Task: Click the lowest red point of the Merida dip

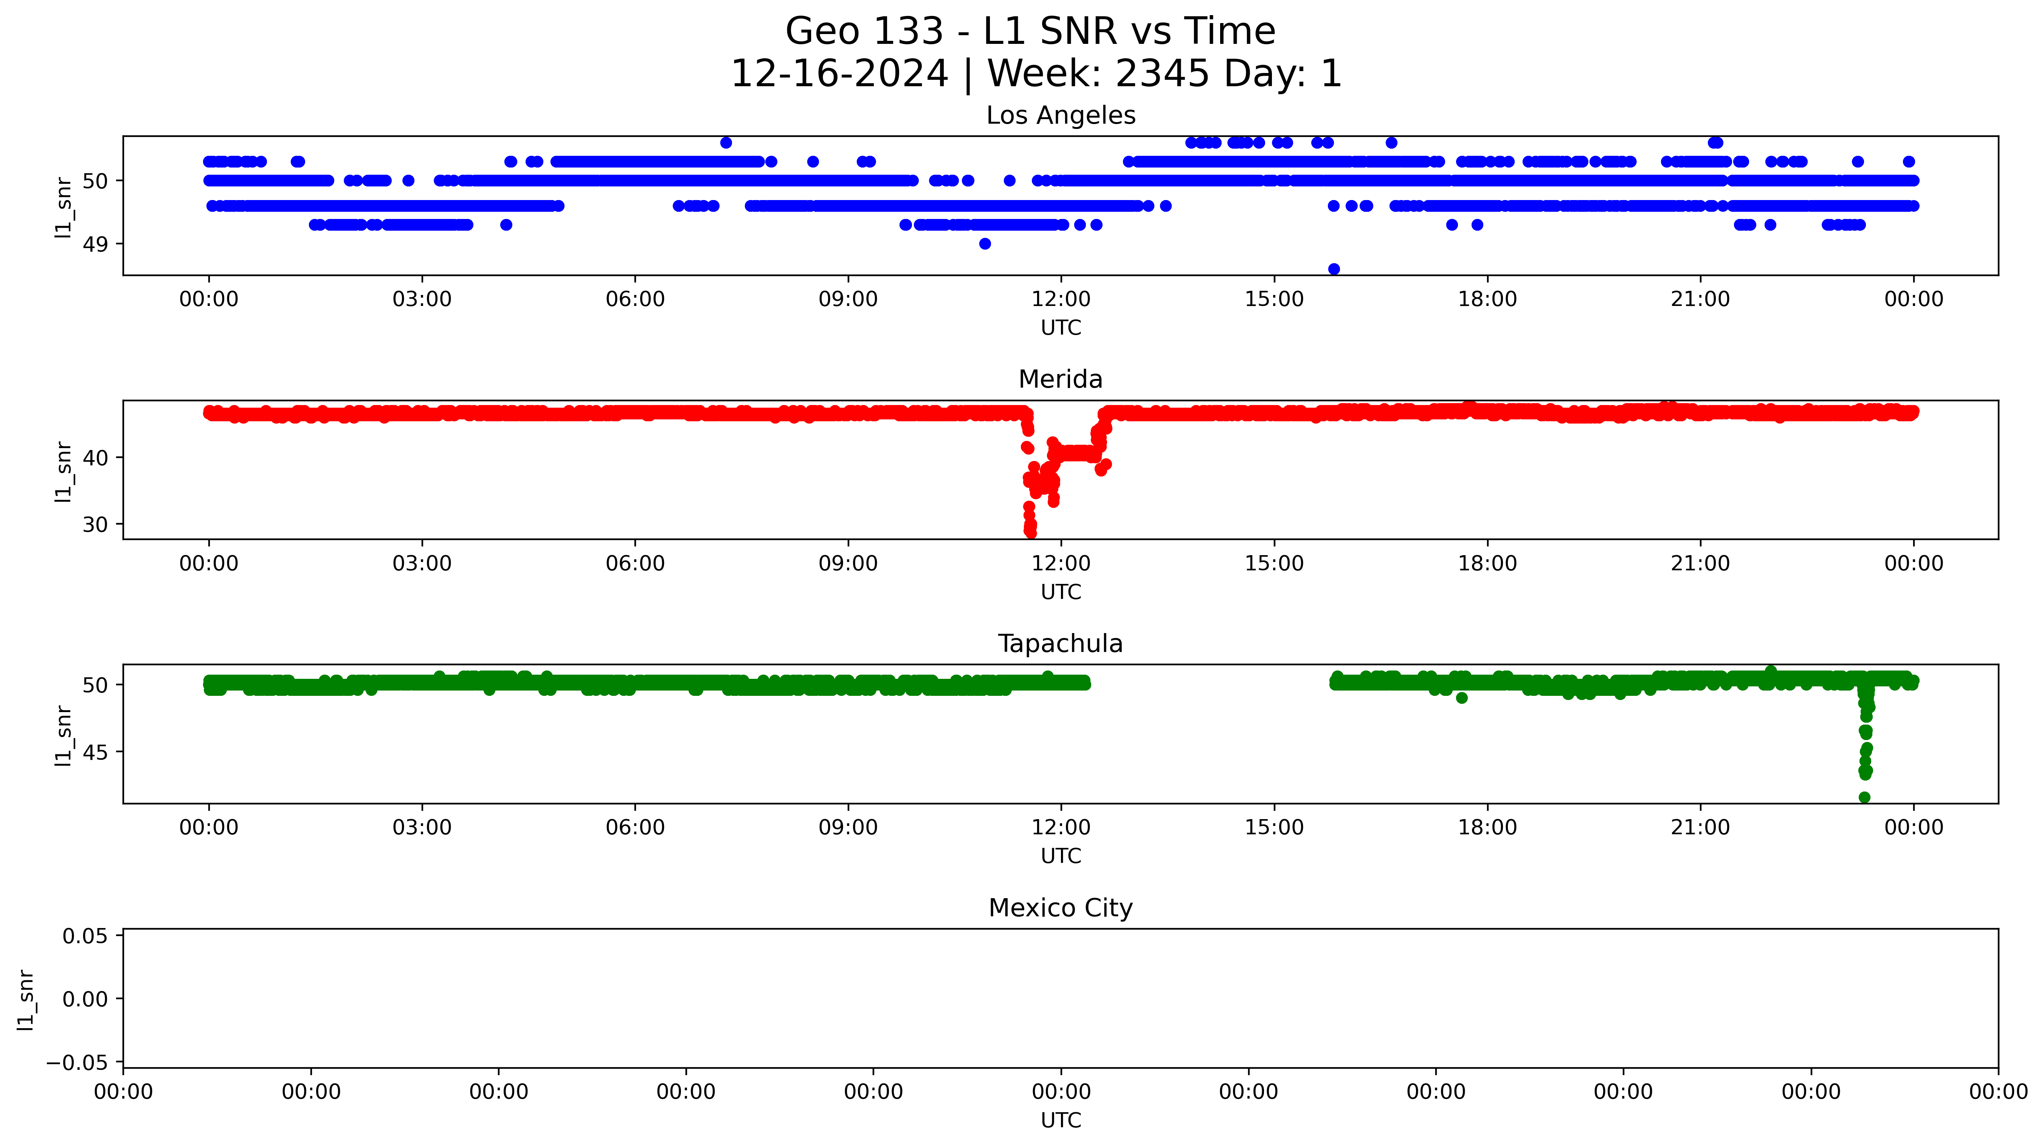Action: 1030,532
